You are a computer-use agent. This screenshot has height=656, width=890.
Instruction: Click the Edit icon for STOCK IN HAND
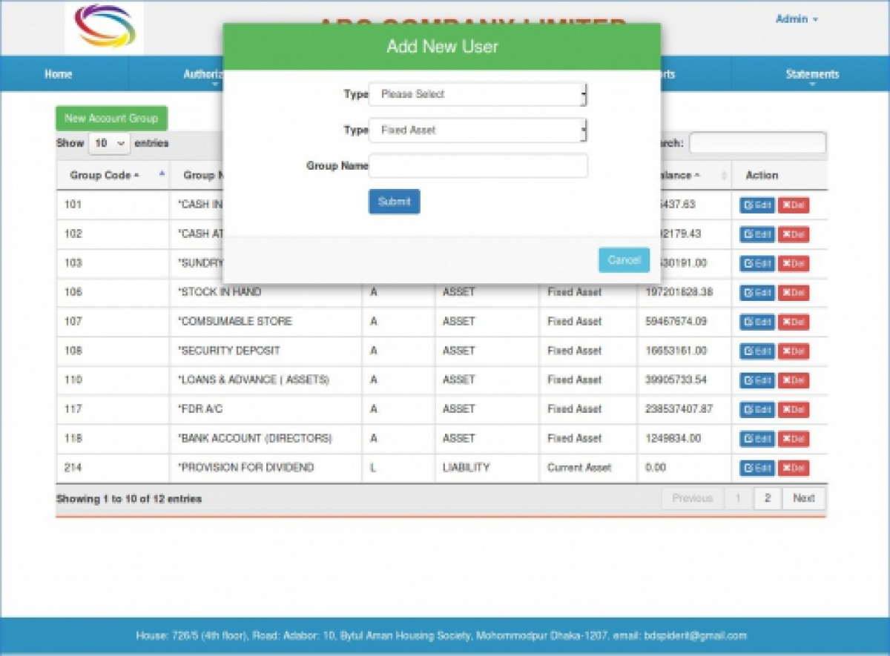click(x=756, y=292)
